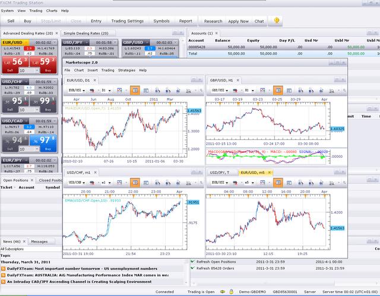Image resolution: width=380 pixels, height=296 pixels.
Task: Toggle the orange highlighted button in GBP/USD H1 toolbar
Action: point(278,90)
